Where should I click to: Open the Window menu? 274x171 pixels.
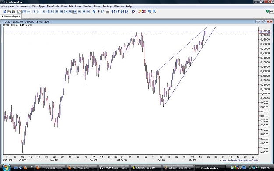click(119, 6)
